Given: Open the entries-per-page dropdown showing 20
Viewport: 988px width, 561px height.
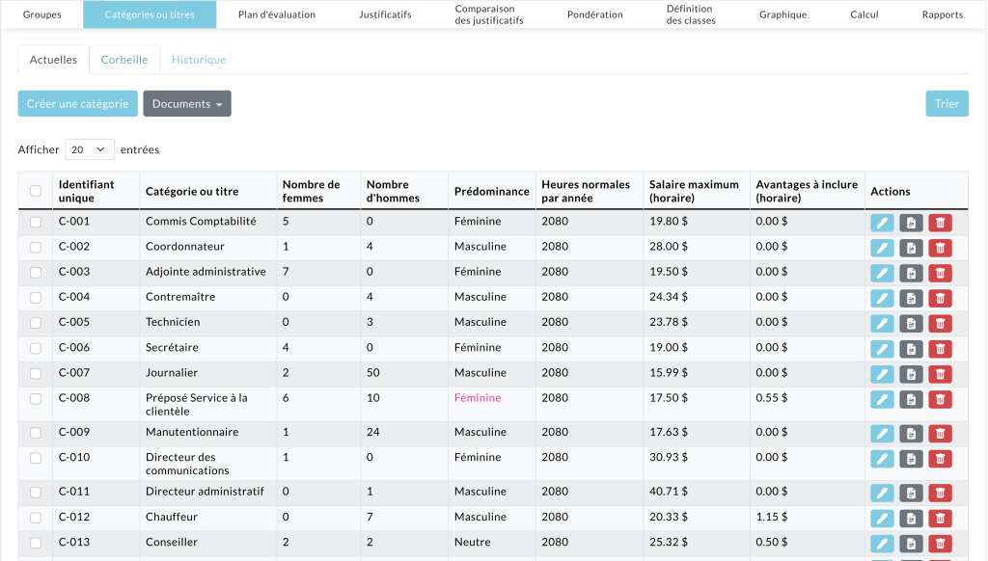Looking at the screenshot, I should [x=90, y=149].
